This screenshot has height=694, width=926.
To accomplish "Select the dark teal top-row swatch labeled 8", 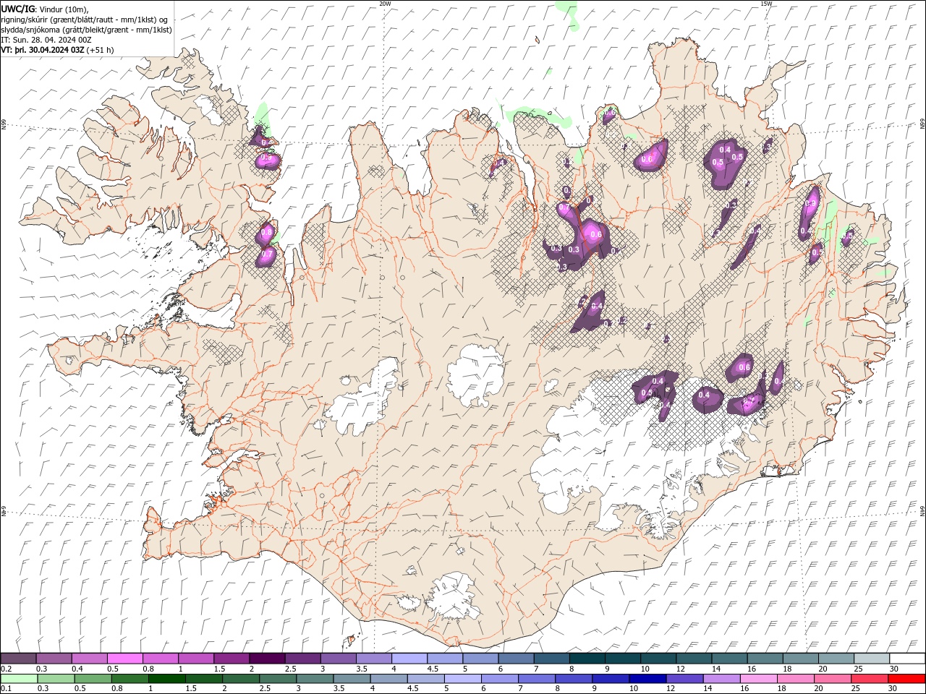I will [x=587, y=659].
